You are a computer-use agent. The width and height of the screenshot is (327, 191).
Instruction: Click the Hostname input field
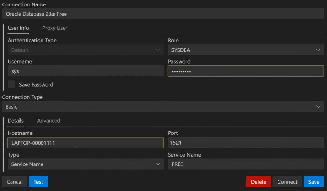tap(86, 143)
